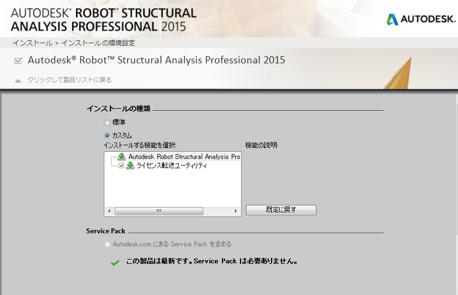Click the feature list left scroll arrow
Image resolution: width=458 pixels, height=295 pixels.
click(x=109, y=211)
